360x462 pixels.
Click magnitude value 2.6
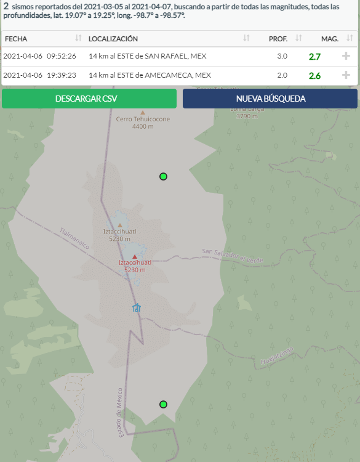click(314, 76)
